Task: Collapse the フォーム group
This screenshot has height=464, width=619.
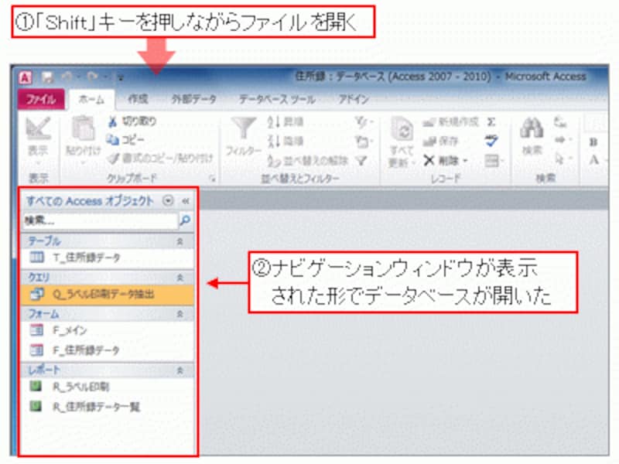Action: [x=180, y=314]
